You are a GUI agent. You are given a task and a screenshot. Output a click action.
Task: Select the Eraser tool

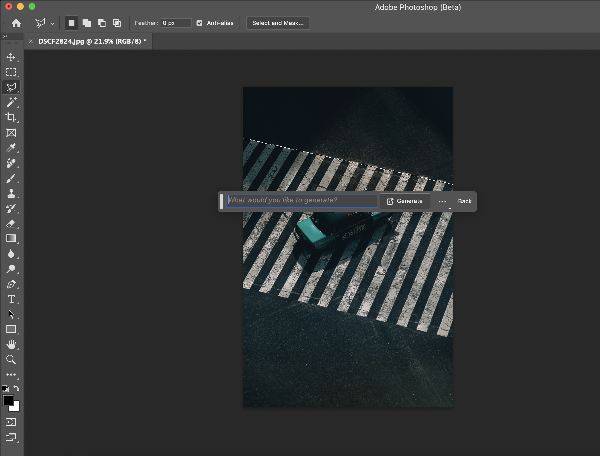[11, 224]
